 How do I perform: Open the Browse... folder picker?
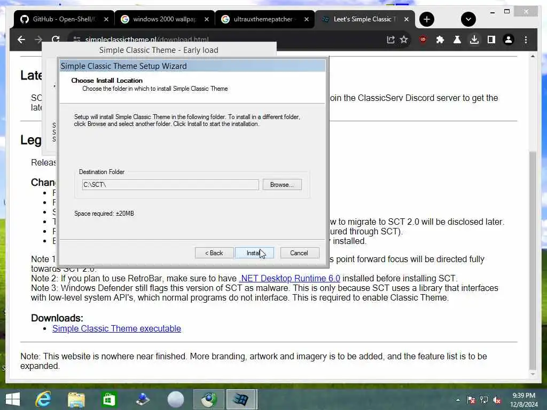click(282, 184)
